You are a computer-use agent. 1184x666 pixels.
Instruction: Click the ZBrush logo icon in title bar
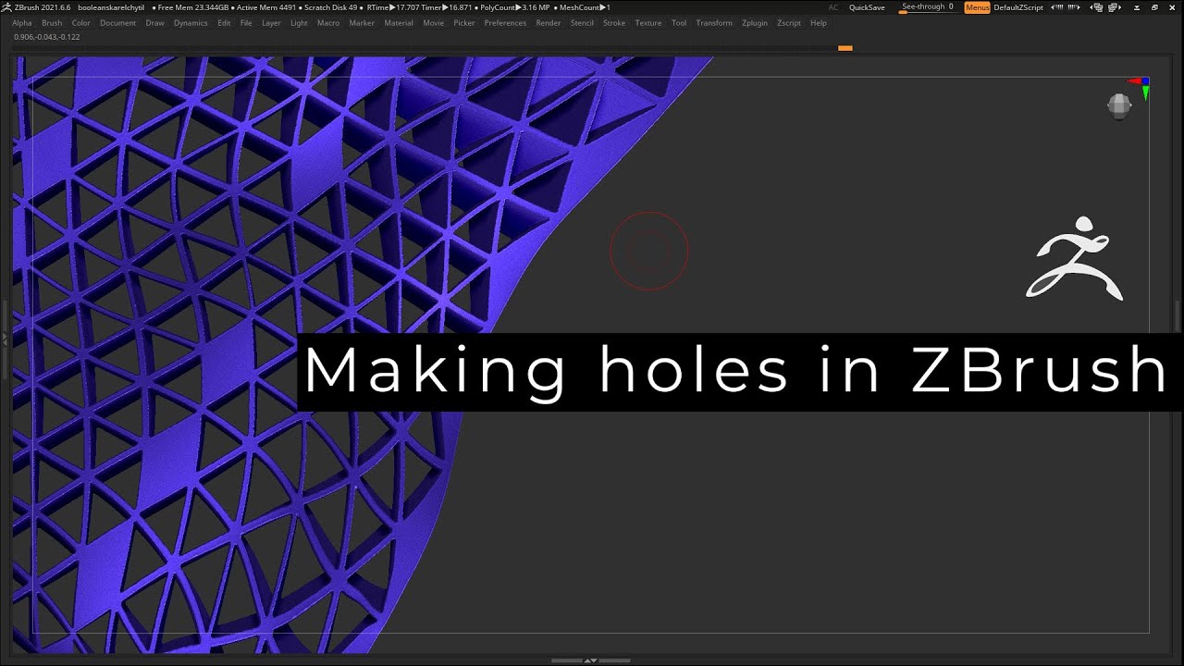coord(7,7)
